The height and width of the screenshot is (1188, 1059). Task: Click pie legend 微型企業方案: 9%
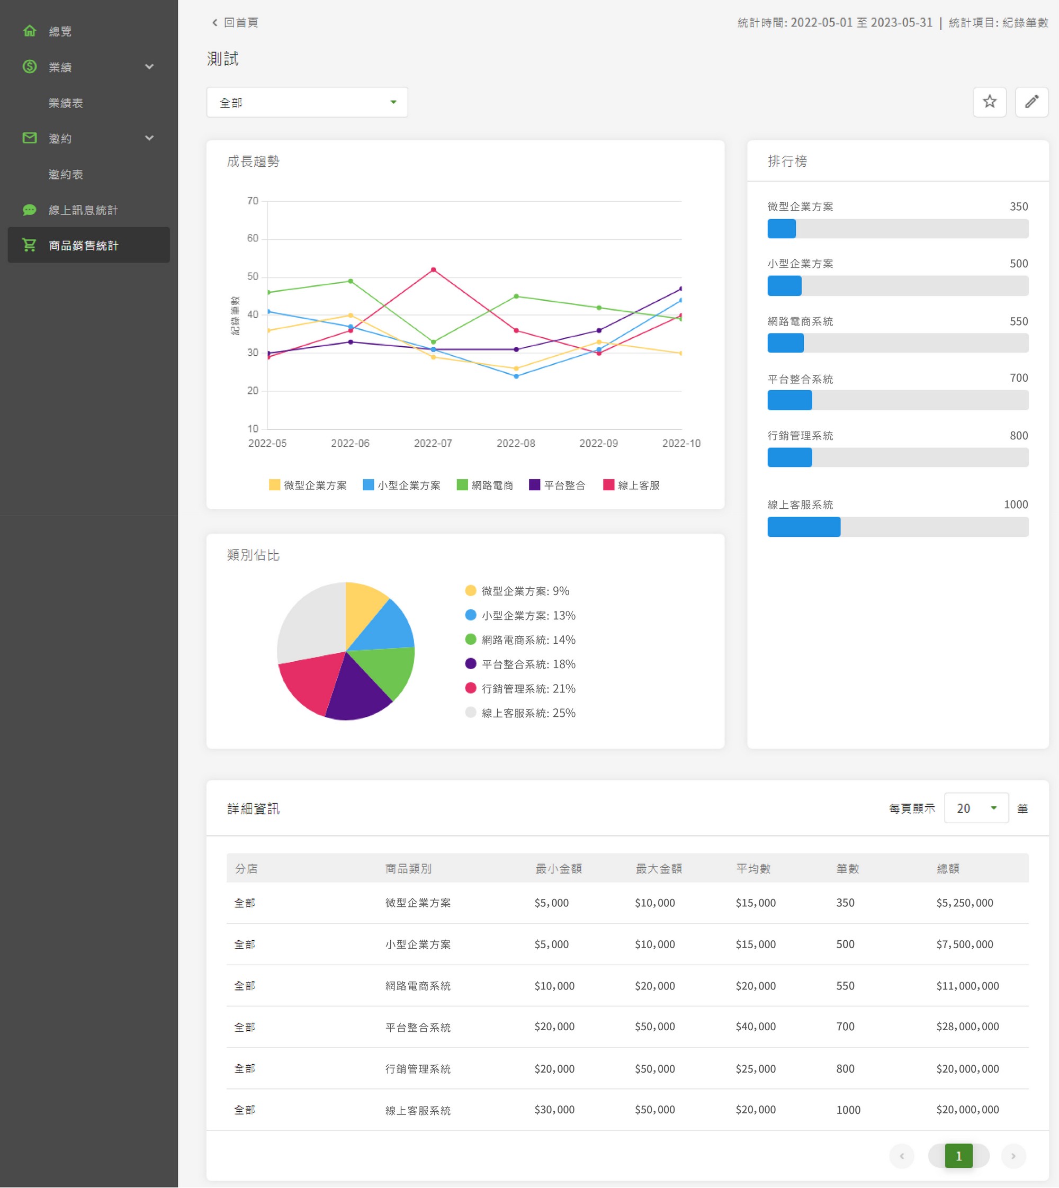(x=517, y=590)
